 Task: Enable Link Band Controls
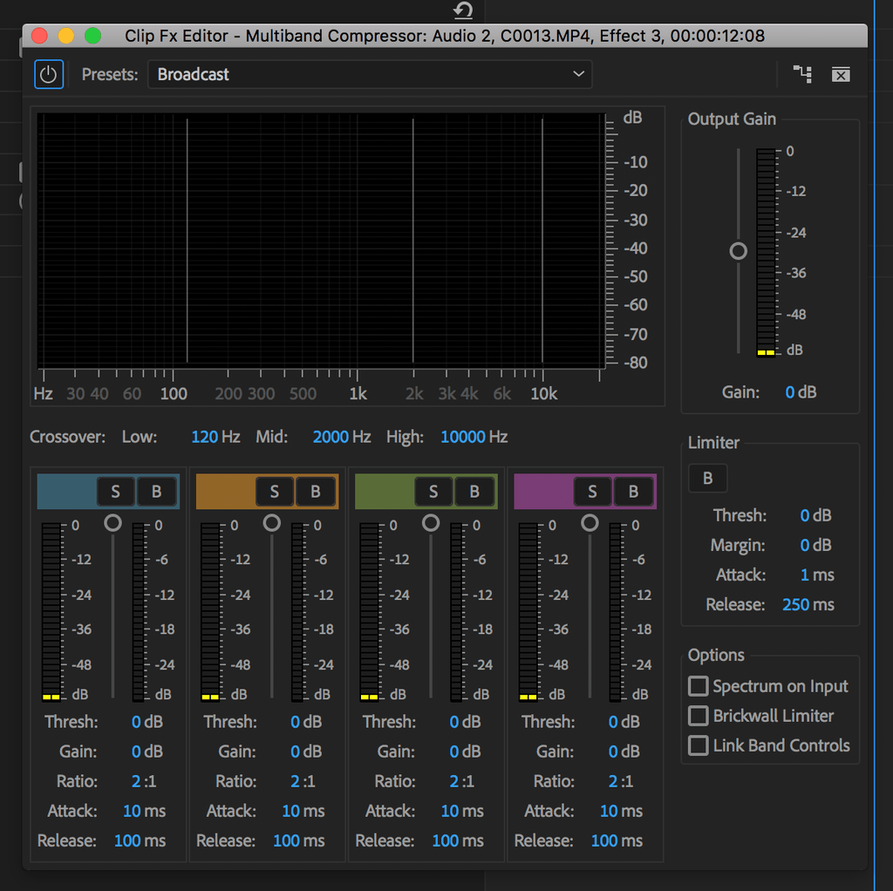(x=699, y=745)
